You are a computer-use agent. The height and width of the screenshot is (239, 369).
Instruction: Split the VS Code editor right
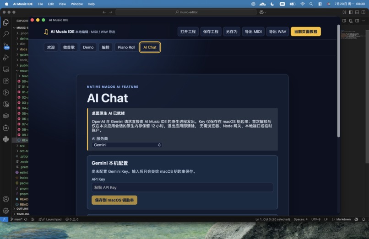[357, 21]
